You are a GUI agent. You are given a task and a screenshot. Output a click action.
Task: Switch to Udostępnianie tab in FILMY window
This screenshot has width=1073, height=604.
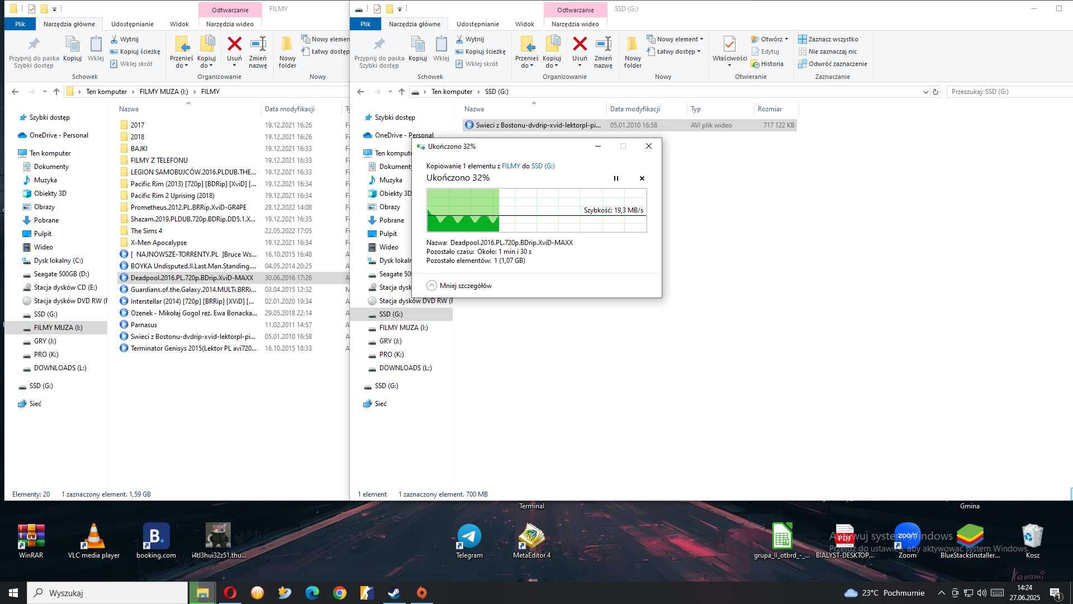pyautogui.click(x=132, y=24)
